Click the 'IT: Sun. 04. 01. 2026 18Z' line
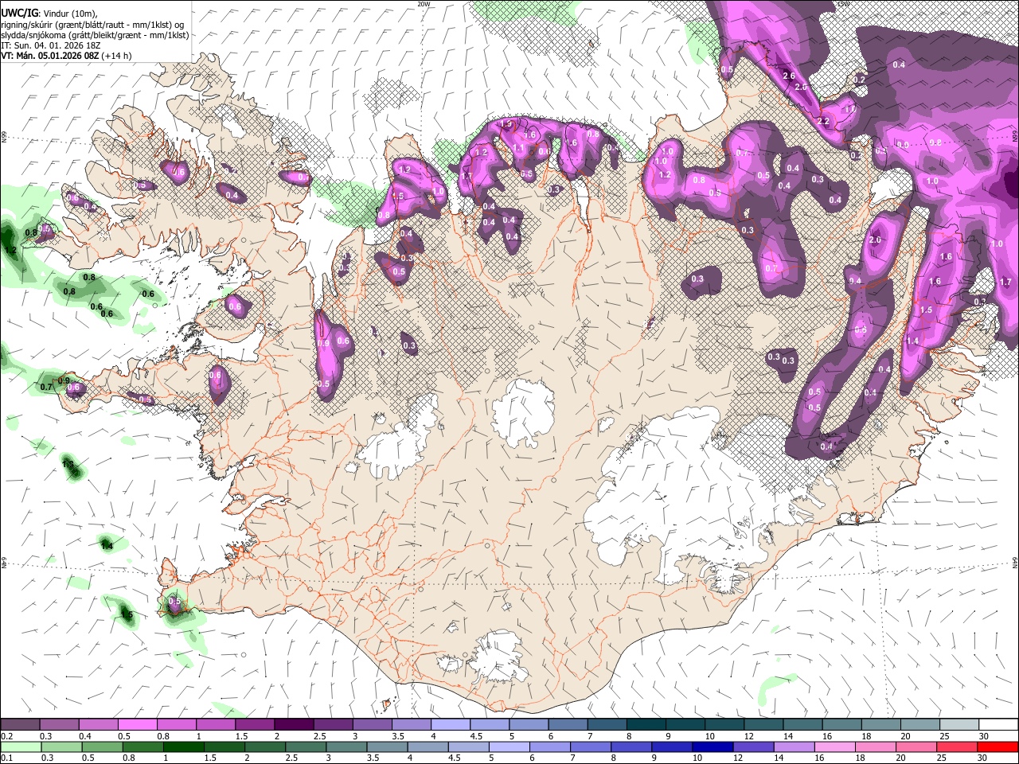This screenshot has height=764, width=1019. pyautogui.click(x=51, y=45)
